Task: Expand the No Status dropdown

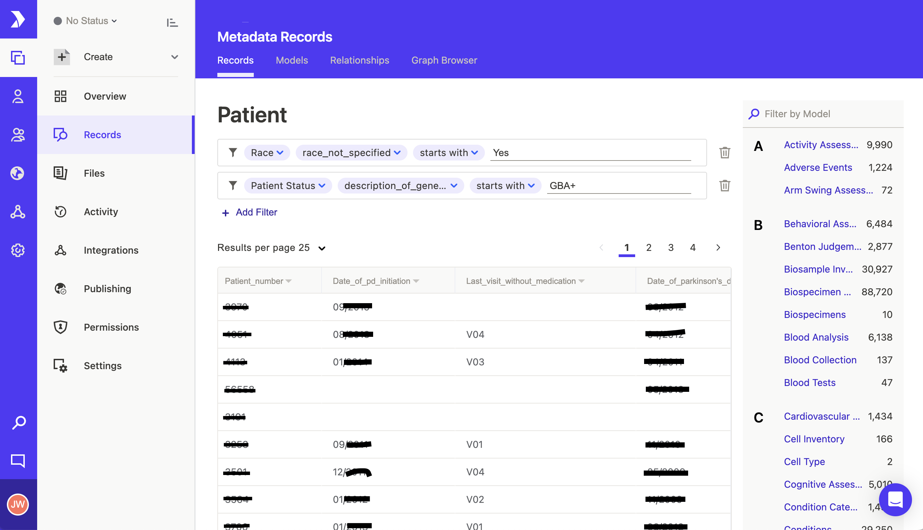Action: click(86, 21)
